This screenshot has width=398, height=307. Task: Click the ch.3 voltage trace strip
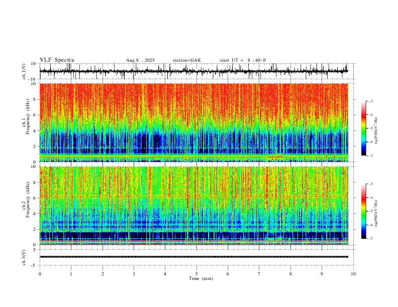click(x=193, y=257)
